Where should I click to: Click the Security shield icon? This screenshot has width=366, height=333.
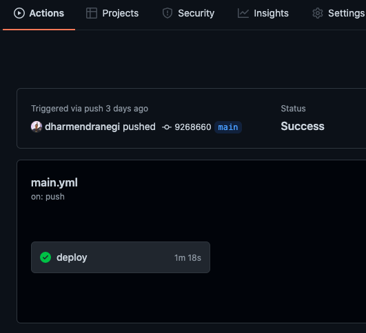167,13
